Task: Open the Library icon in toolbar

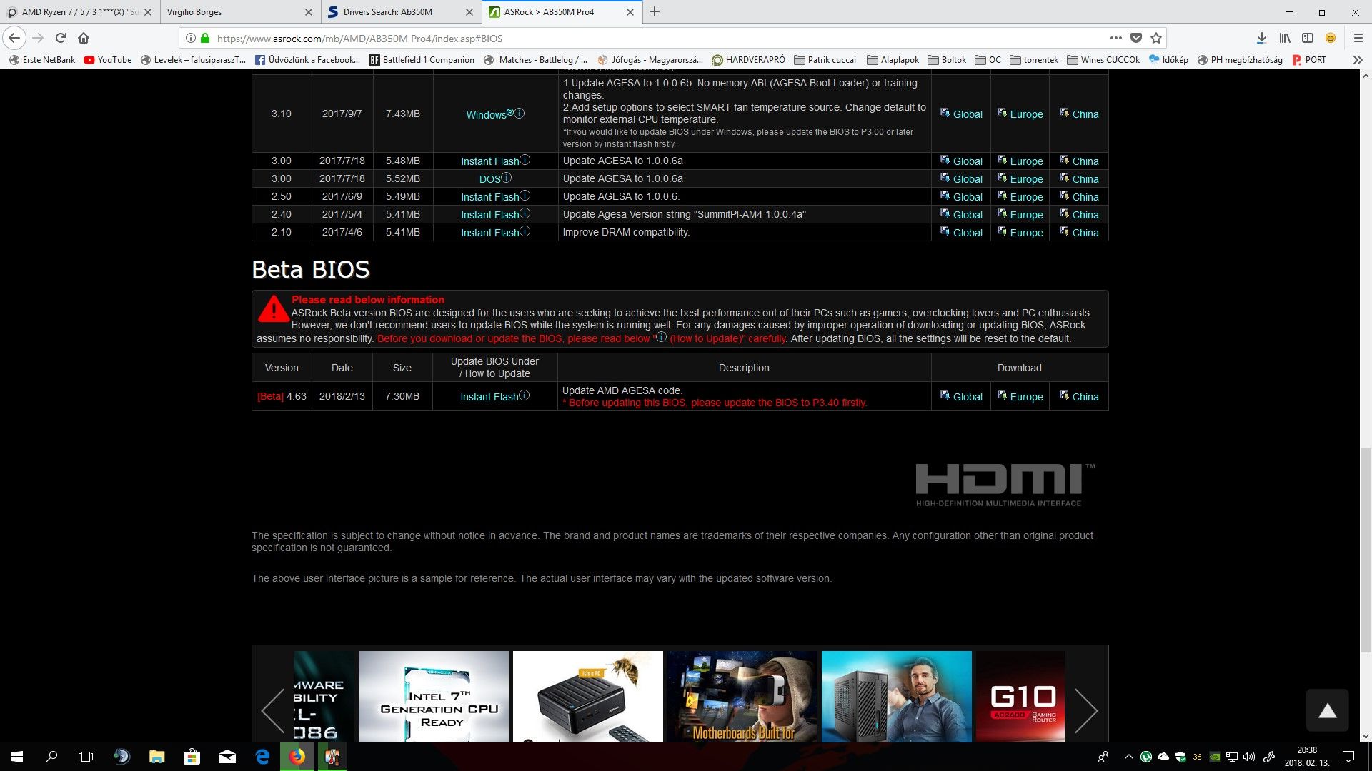Action: pyautogui.click(x=1285, y=38)
